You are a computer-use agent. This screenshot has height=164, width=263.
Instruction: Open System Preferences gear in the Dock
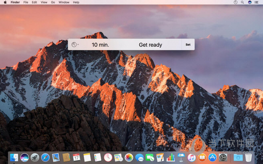(223, 158)
